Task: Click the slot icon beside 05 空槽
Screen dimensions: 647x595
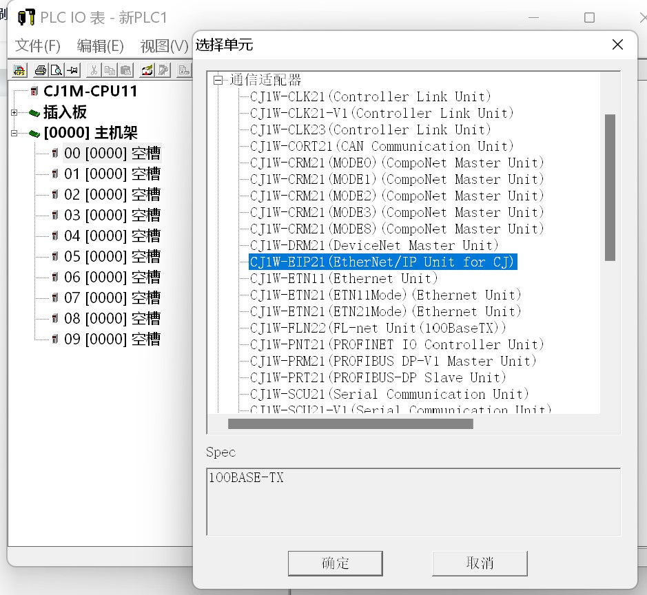Action: tap(55, 256)
